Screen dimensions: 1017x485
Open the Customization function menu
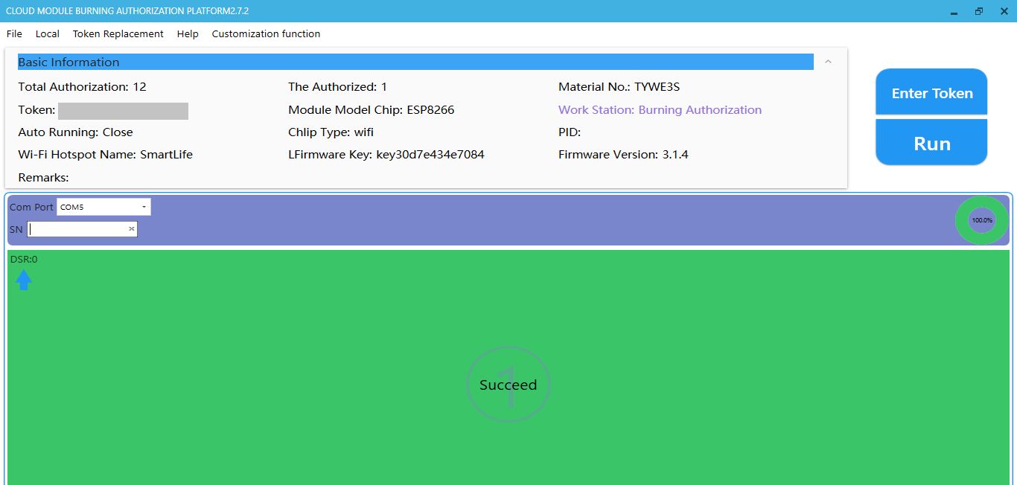pyautogui.click(x=266, y=33)
